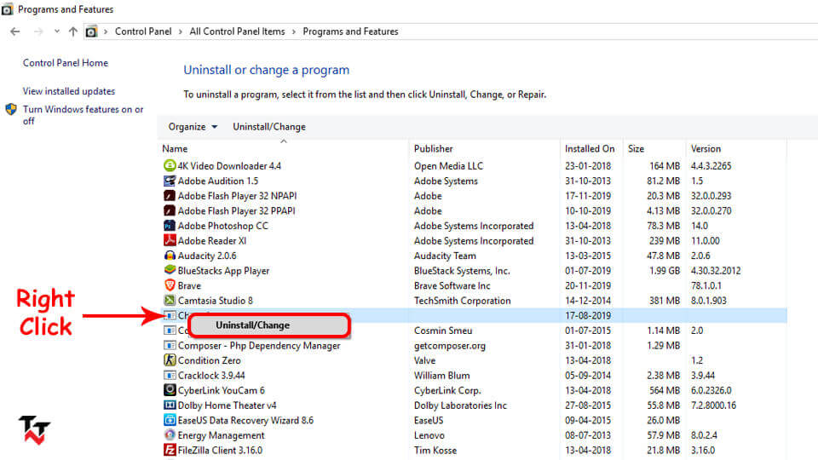The width and height of the screenshot is (818, 460).
Task: Click the Dolby Home Theater v4 icon
Action: pyautogui.click(x=170, y=405)
